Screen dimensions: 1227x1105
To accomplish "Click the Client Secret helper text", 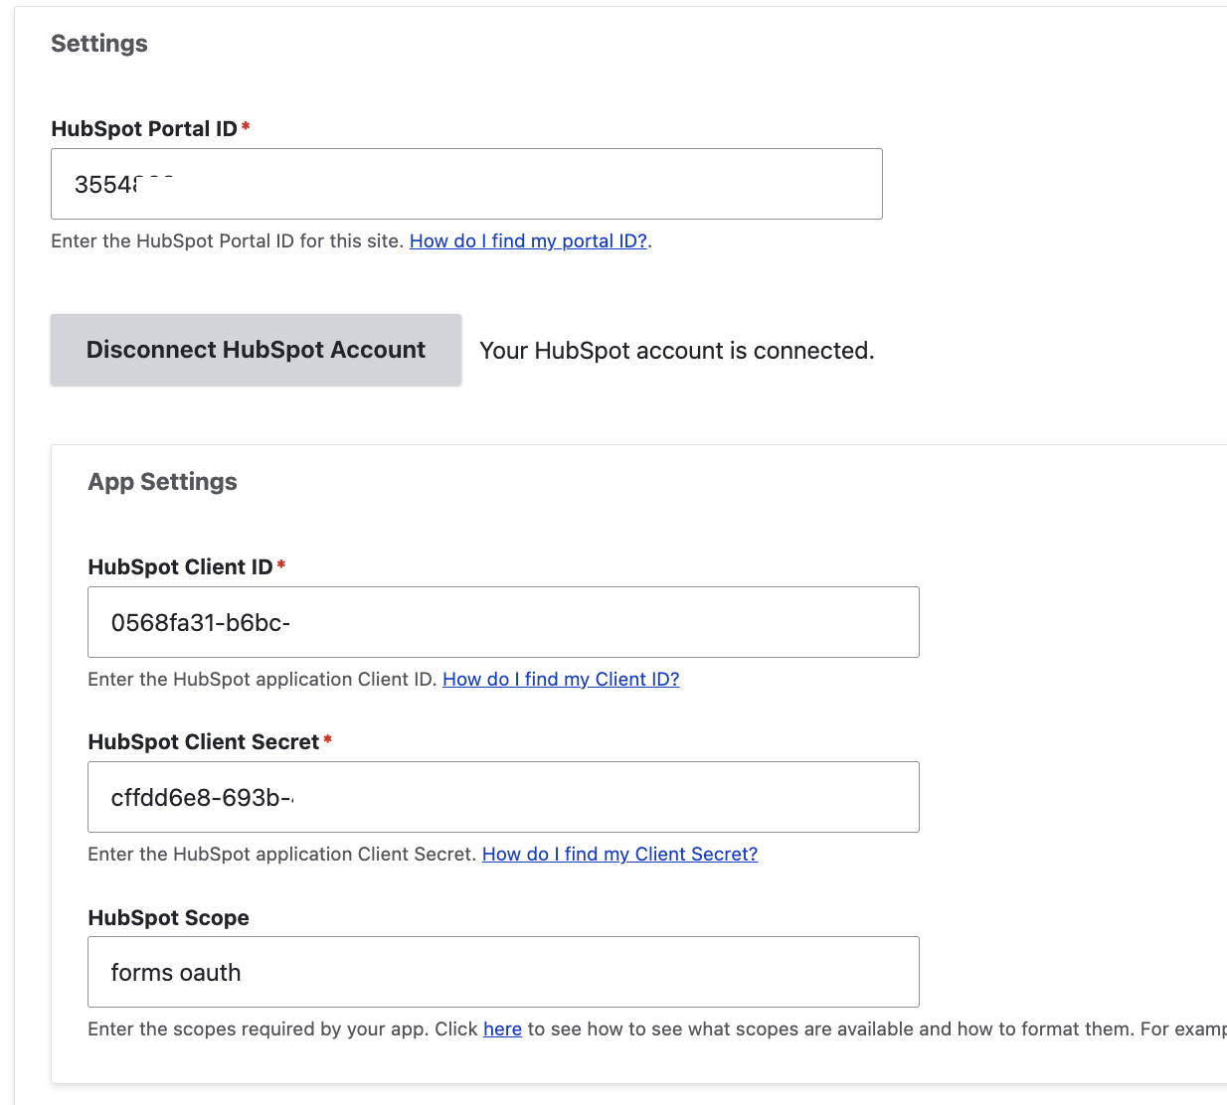I will (281, 854).
